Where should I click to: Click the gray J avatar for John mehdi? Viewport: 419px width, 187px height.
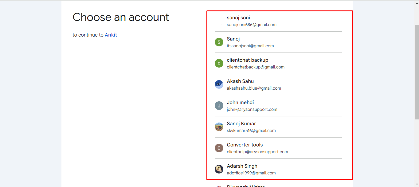(219, 106)
